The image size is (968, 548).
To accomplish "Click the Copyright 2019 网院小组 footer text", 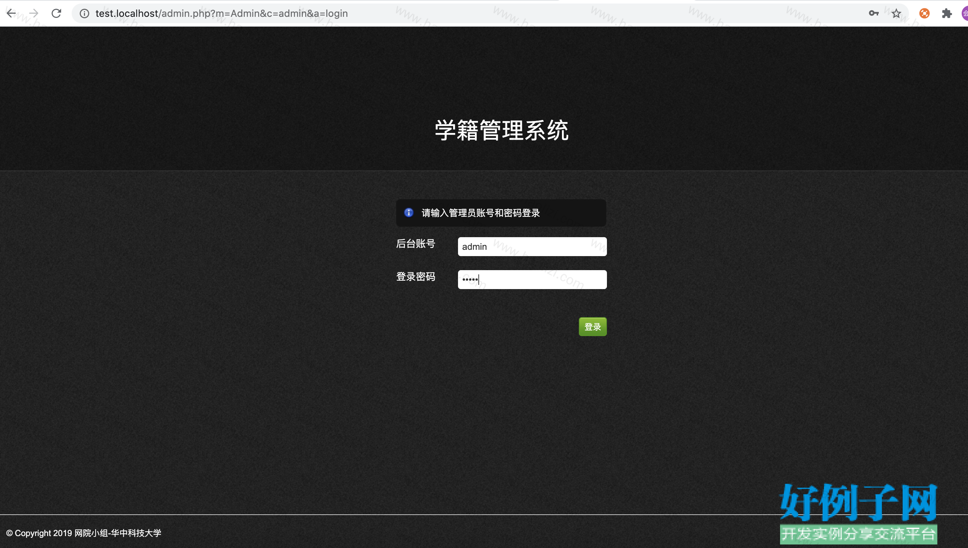I will 84,533.
